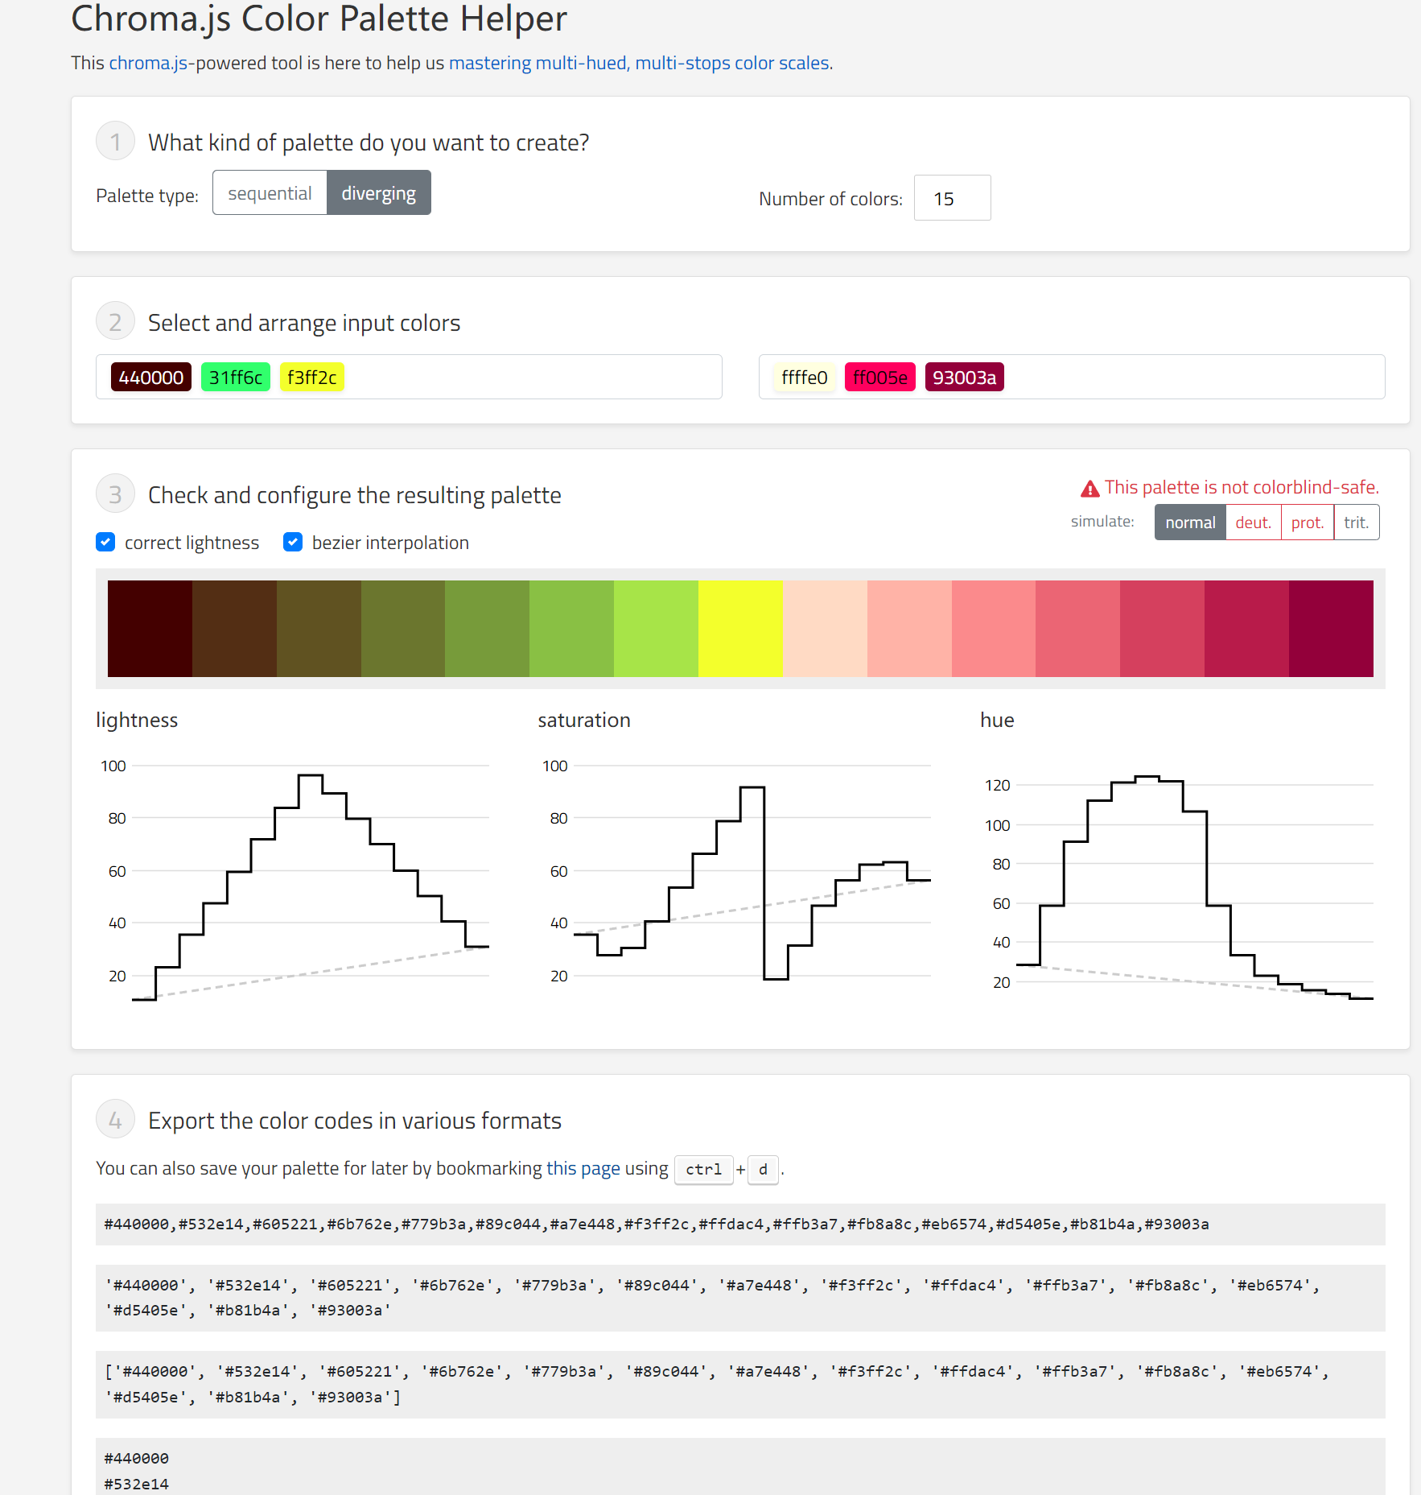Click the colorblind-safe warning triangle icon
The image size is (1421, 1495).
(x=1089, y=487)
